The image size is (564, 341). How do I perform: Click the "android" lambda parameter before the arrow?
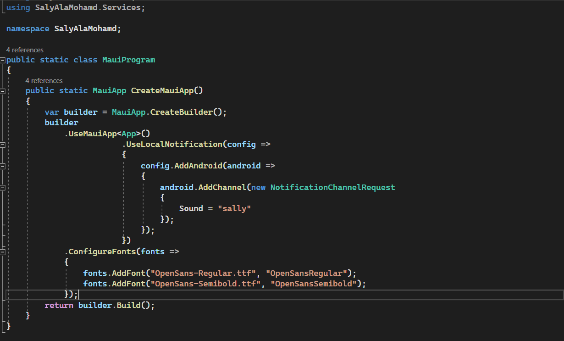[243, 166]
